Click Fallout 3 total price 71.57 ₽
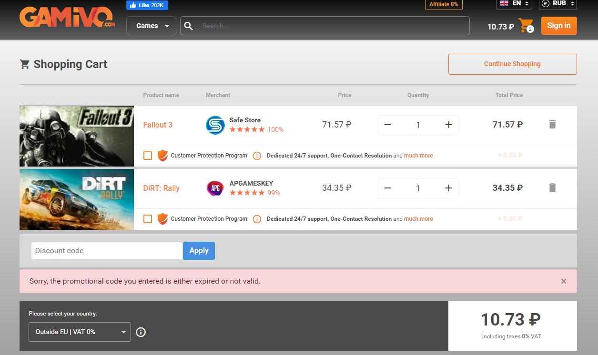 [507, 125]
